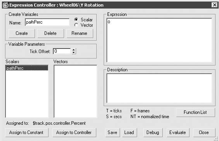
Task: Create the variable with Create button
Action: pos(22,33)
